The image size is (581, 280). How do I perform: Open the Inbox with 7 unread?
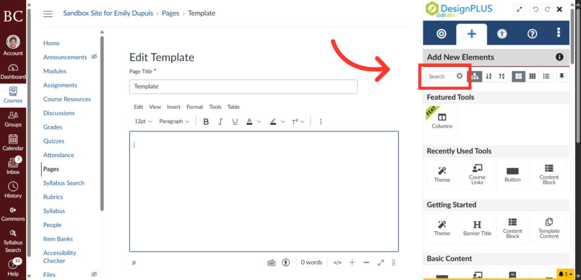click(x=13, y=166)
